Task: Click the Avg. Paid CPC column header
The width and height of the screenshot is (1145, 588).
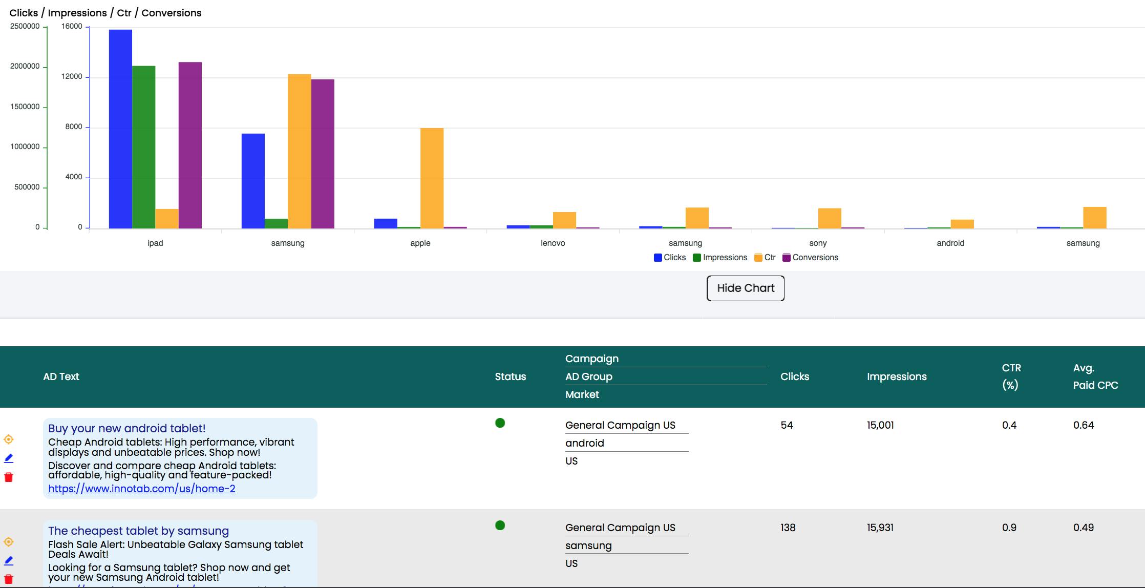Action: (1095, 376)
